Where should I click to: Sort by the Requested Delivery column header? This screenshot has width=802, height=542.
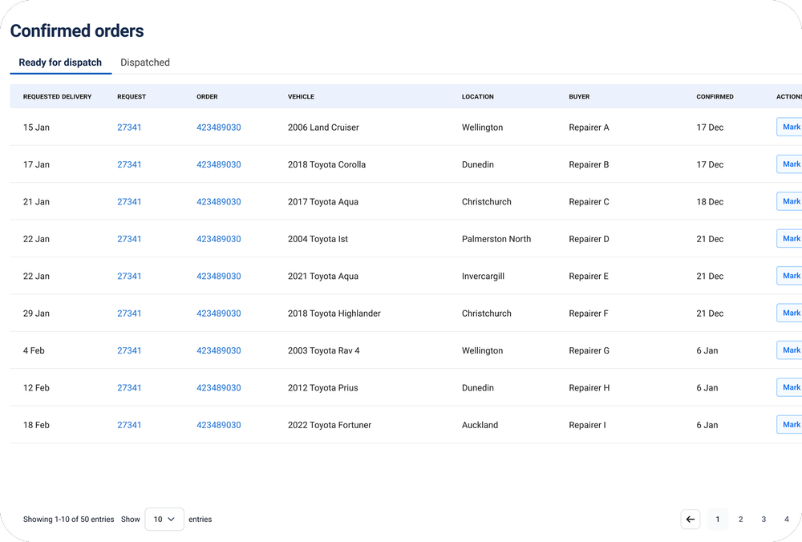pyautogui.click(x=57, y=97)
